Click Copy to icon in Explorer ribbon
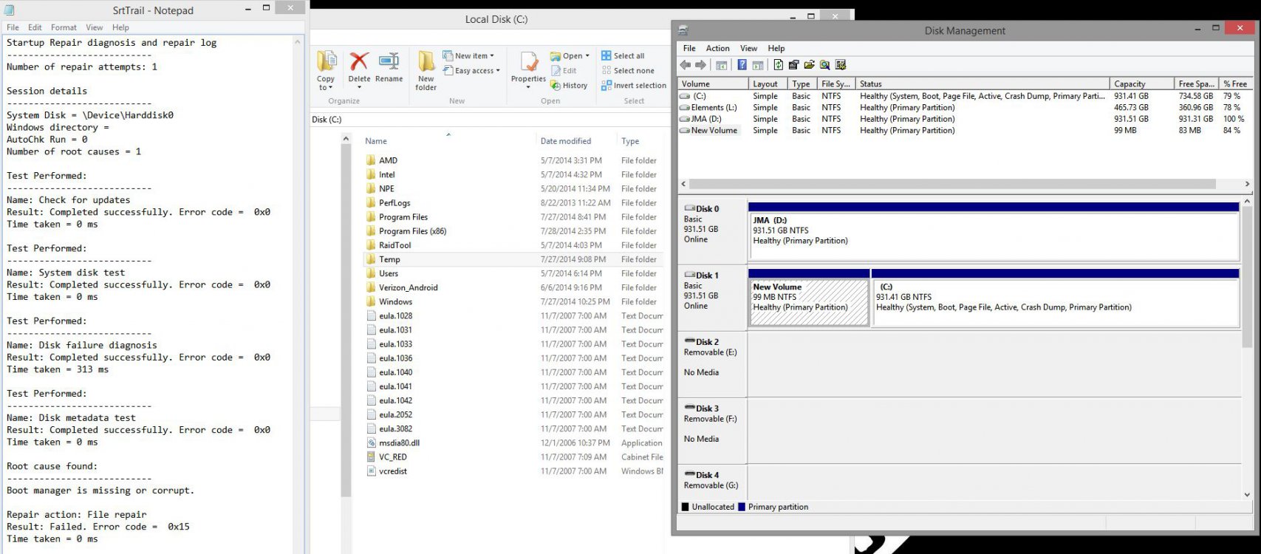 (327, 61)
